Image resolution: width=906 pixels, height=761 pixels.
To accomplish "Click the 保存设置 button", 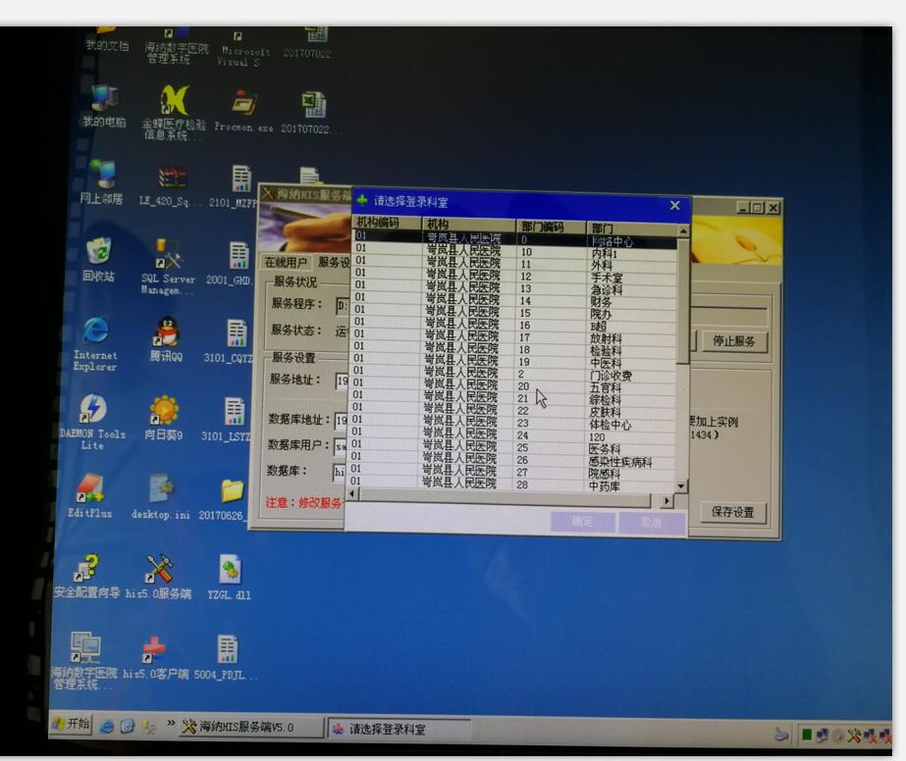I will tap(732, 512).
